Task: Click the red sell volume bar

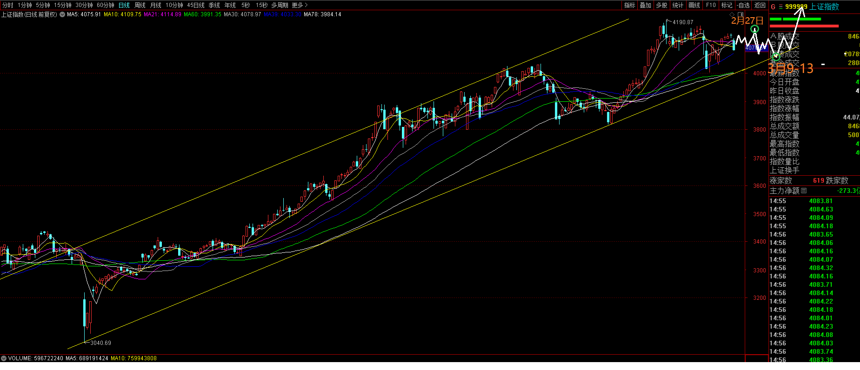Action: (804, 26)
